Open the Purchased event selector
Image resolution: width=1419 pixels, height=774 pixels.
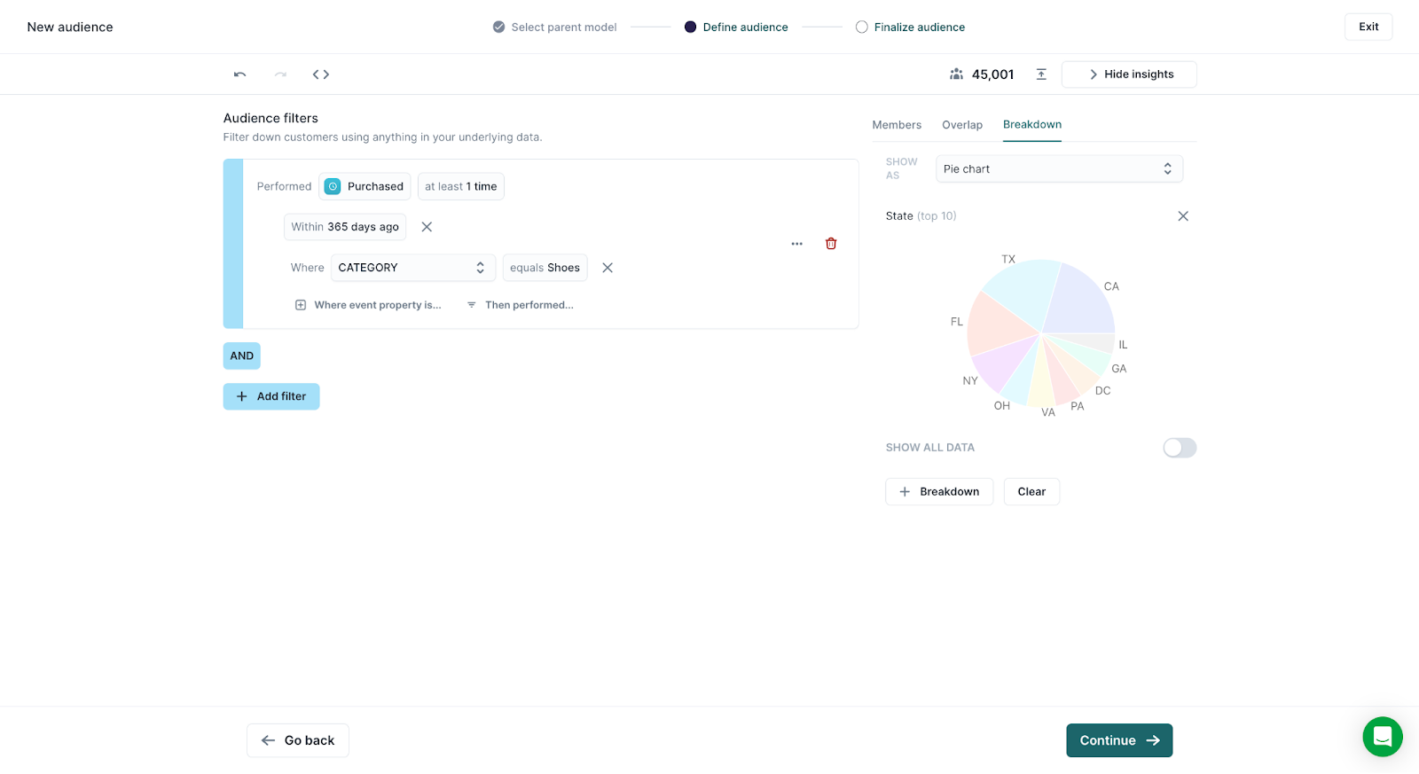click(365, 187)
